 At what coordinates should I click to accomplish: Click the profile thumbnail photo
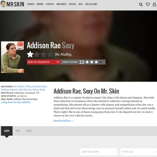pos(12,57)
